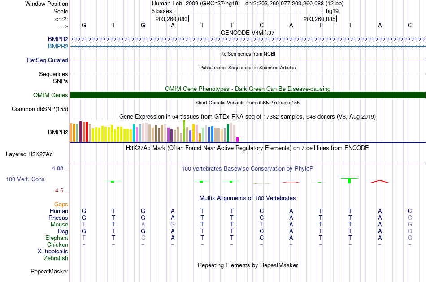This screenshot has width=426, height=282.
Task: Click 100 vertebrates Basewise Conservation by PhyloP title
Action: pos(248,169)
